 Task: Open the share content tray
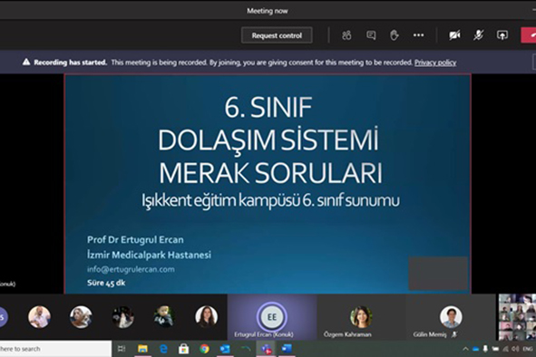click(502, 35)
